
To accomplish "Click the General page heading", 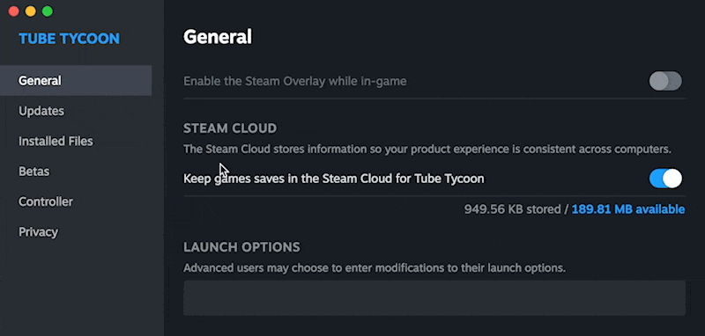I will 218,37.
